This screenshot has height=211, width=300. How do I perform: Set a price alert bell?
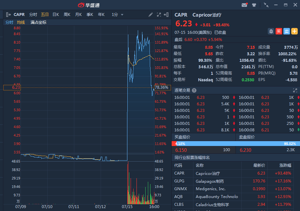[x=271, y=31]
